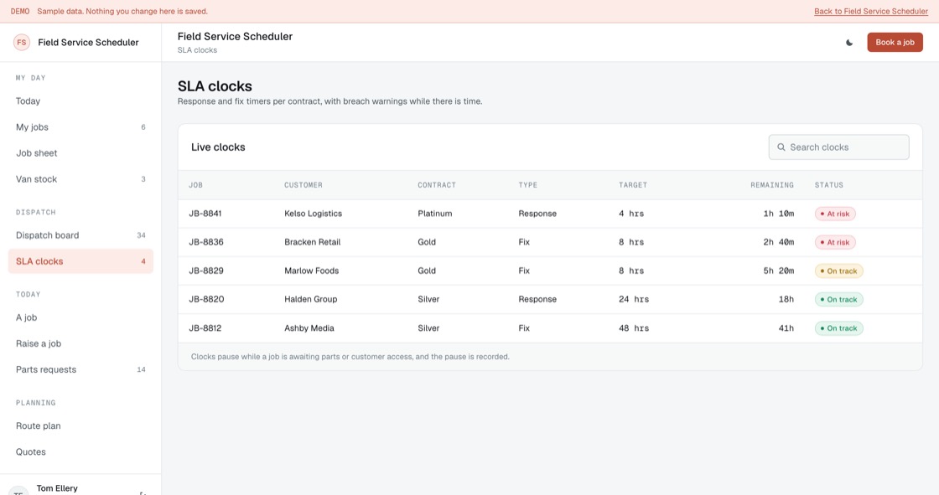The height and width of the screenshot is (495, 939).
Task: Click the 1h 10m remaining value
Action: (x=779, y=214)
